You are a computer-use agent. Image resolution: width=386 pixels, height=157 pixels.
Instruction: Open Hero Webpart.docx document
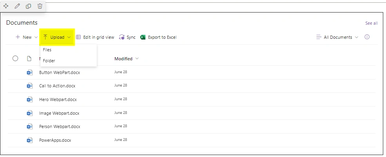[58, 99]
